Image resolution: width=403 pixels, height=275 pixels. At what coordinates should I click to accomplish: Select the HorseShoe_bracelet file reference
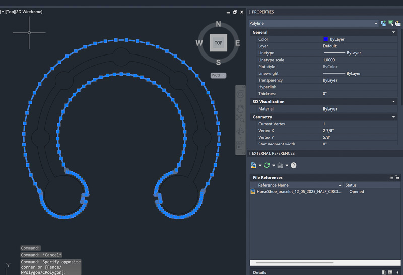(297, 192)
